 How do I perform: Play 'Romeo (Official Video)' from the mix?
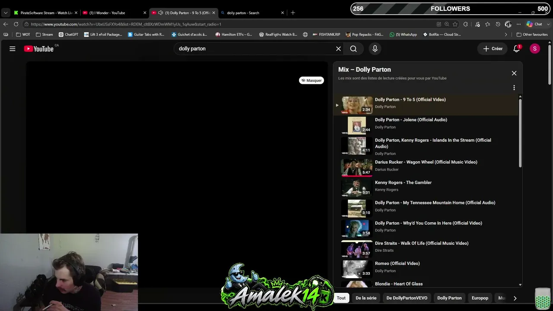tap(426, 269)
